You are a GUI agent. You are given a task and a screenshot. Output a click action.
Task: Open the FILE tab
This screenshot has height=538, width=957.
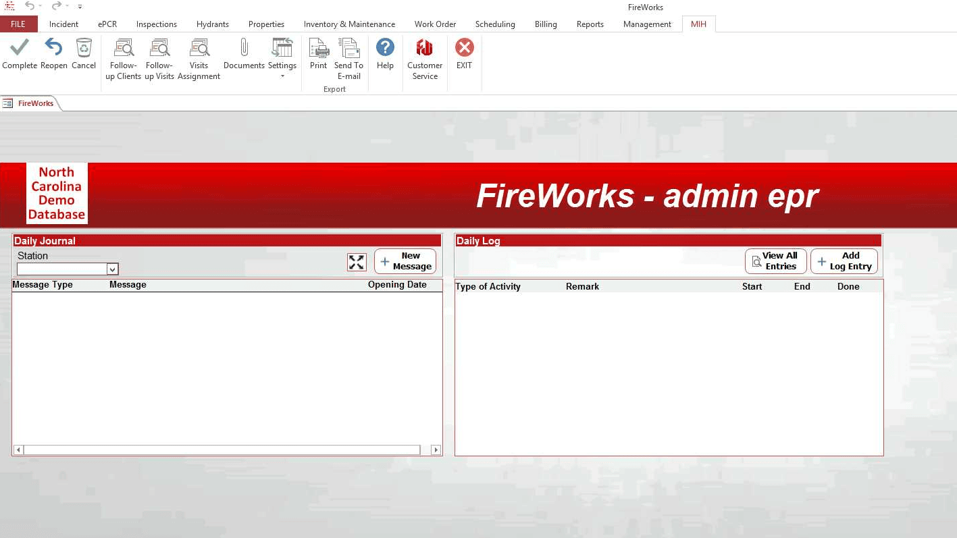click(x=18, y=24)
